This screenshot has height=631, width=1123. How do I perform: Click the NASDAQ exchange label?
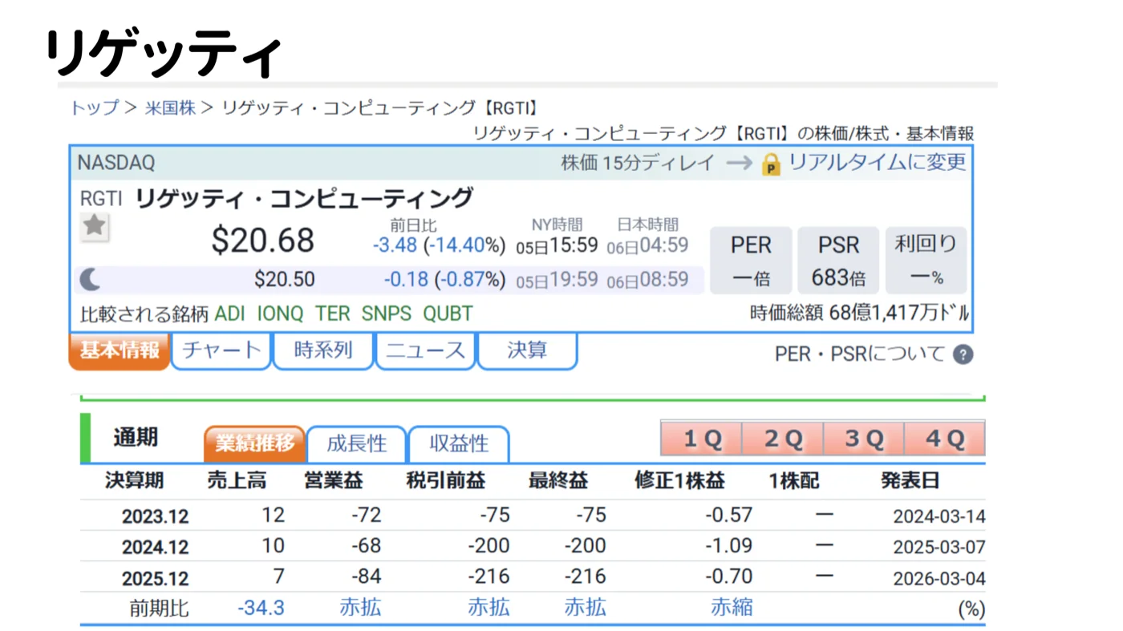[x=116, y=163]
